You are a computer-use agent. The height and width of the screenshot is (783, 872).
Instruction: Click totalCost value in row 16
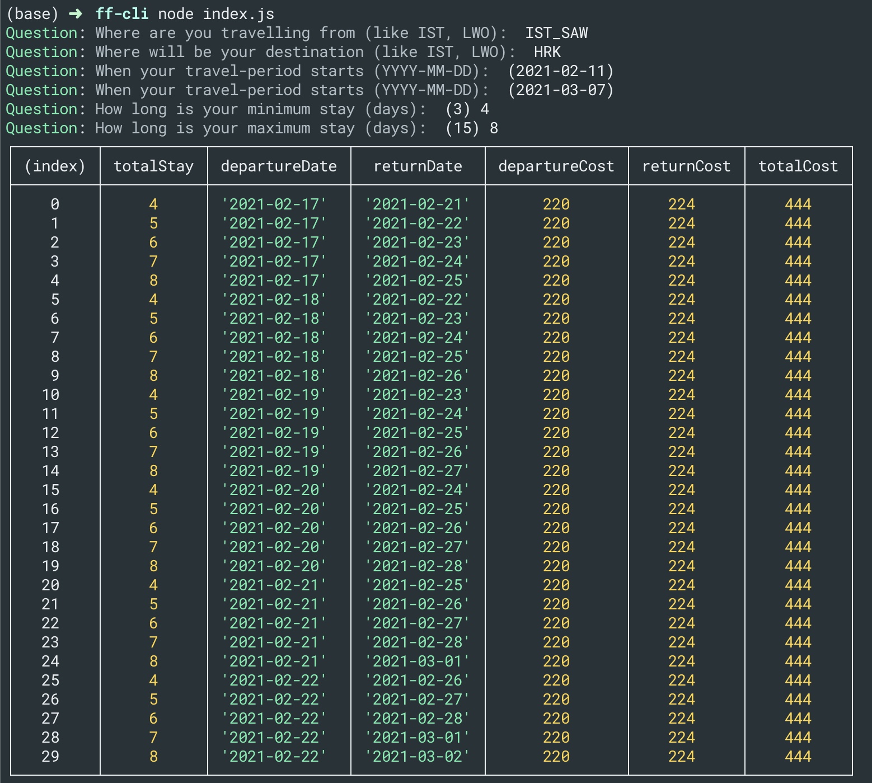798,509
